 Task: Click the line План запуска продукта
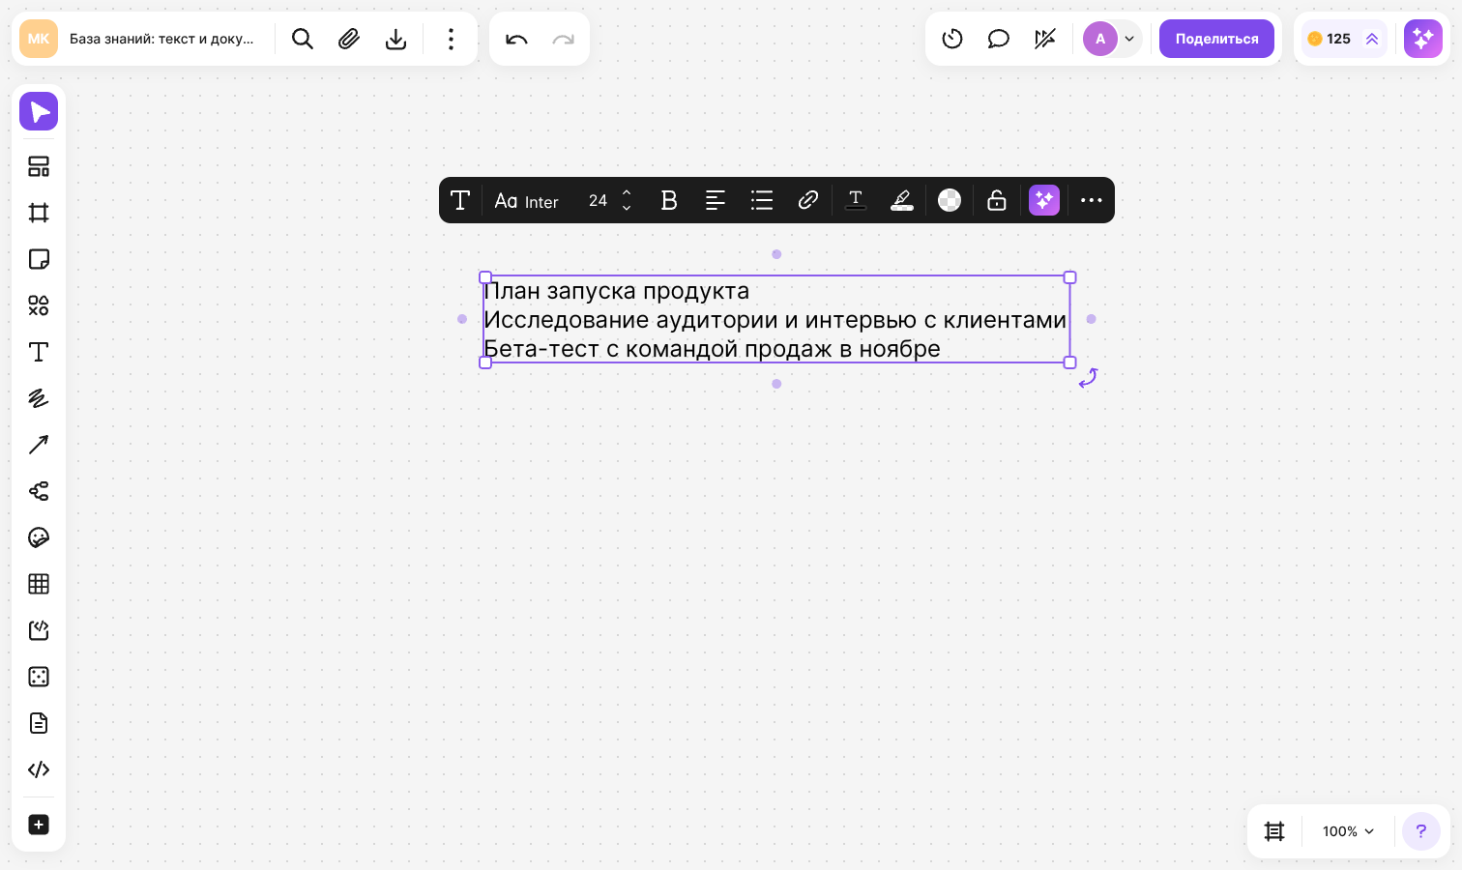617,291
